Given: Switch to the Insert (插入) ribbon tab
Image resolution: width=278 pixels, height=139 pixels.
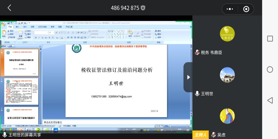Looking at the screenshot, I should point(17,27).
